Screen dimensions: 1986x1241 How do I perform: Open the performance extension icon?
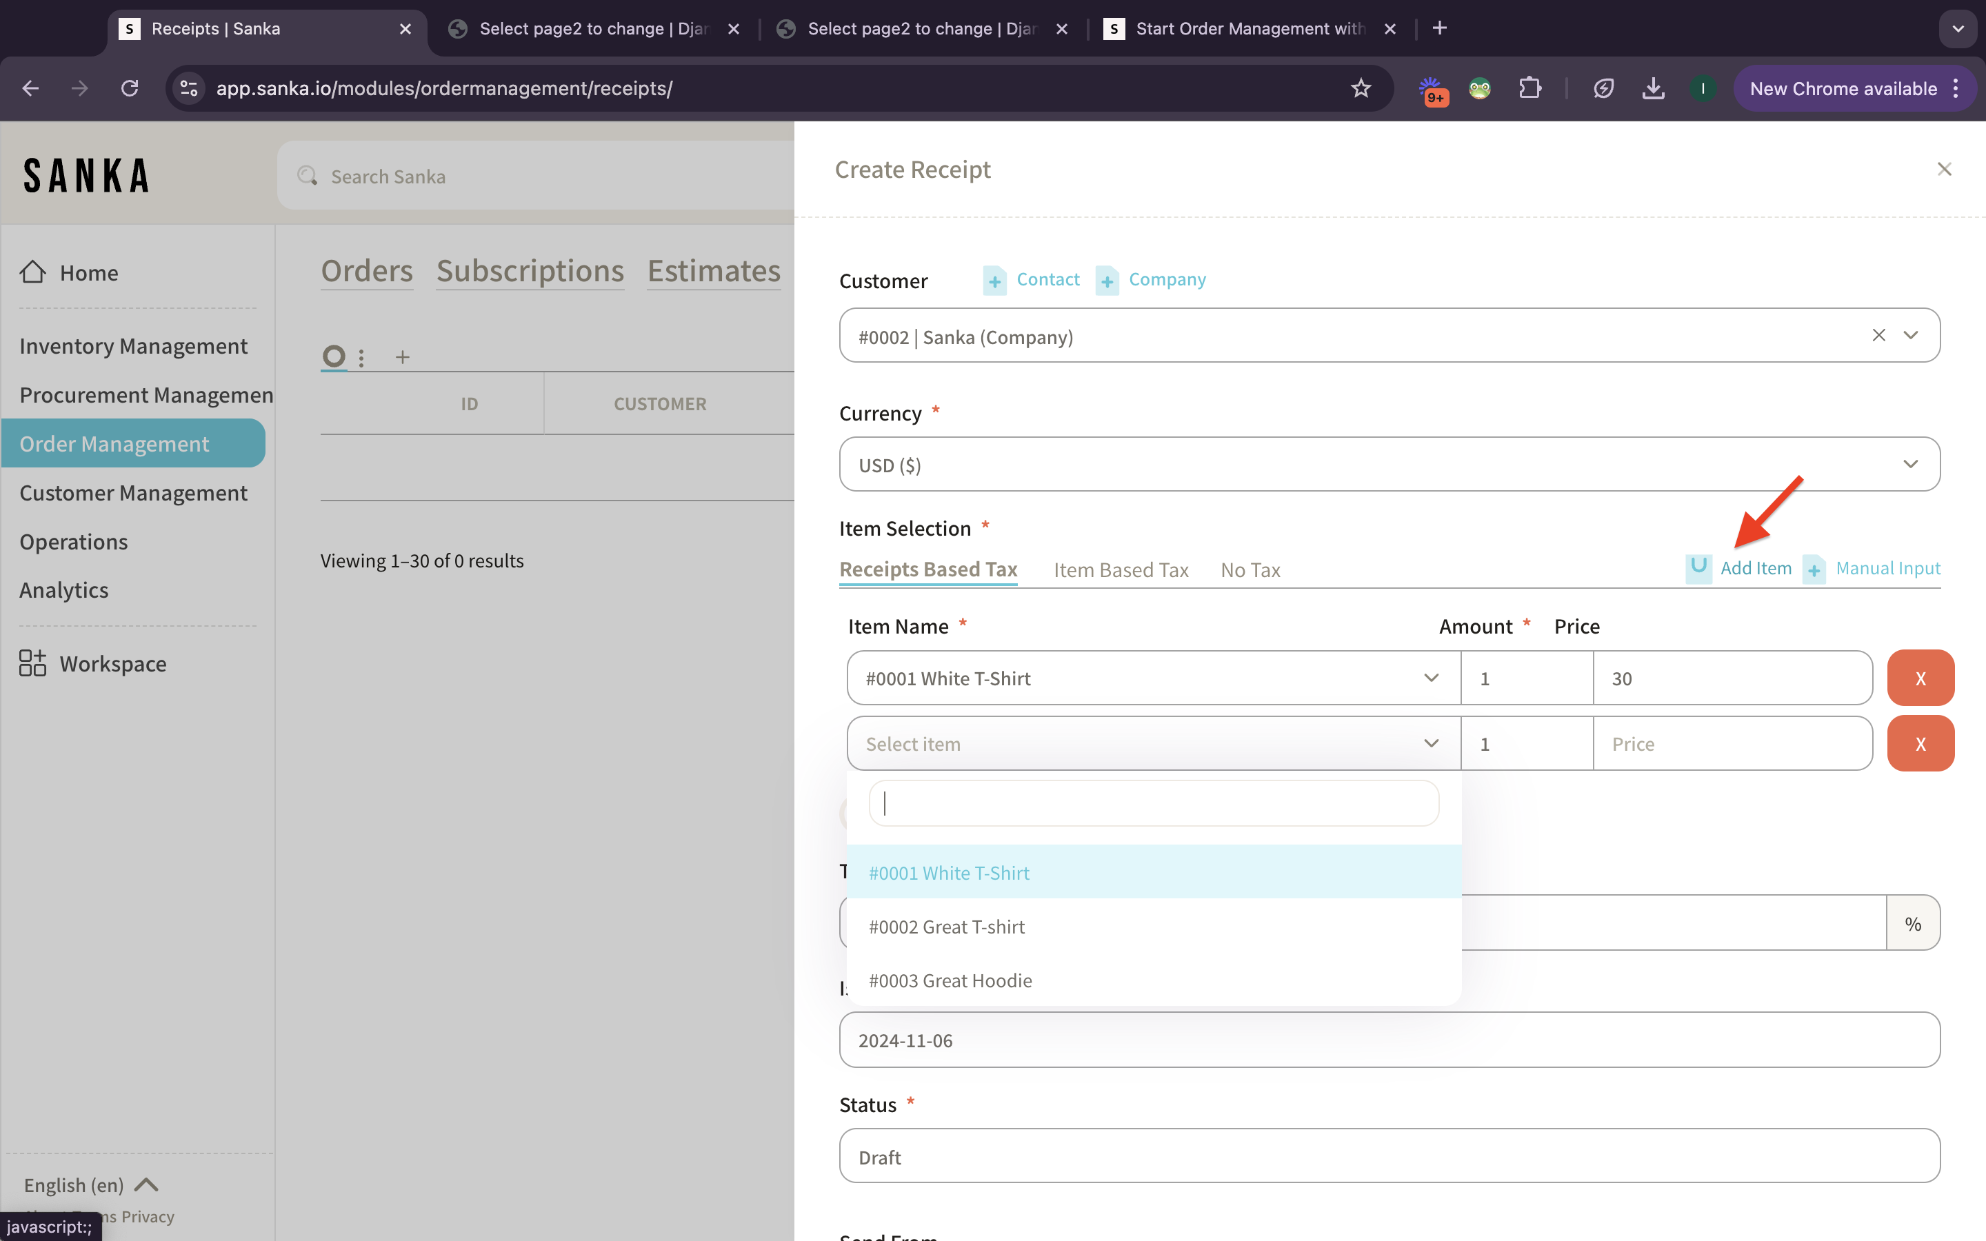tap(1603, 88)
